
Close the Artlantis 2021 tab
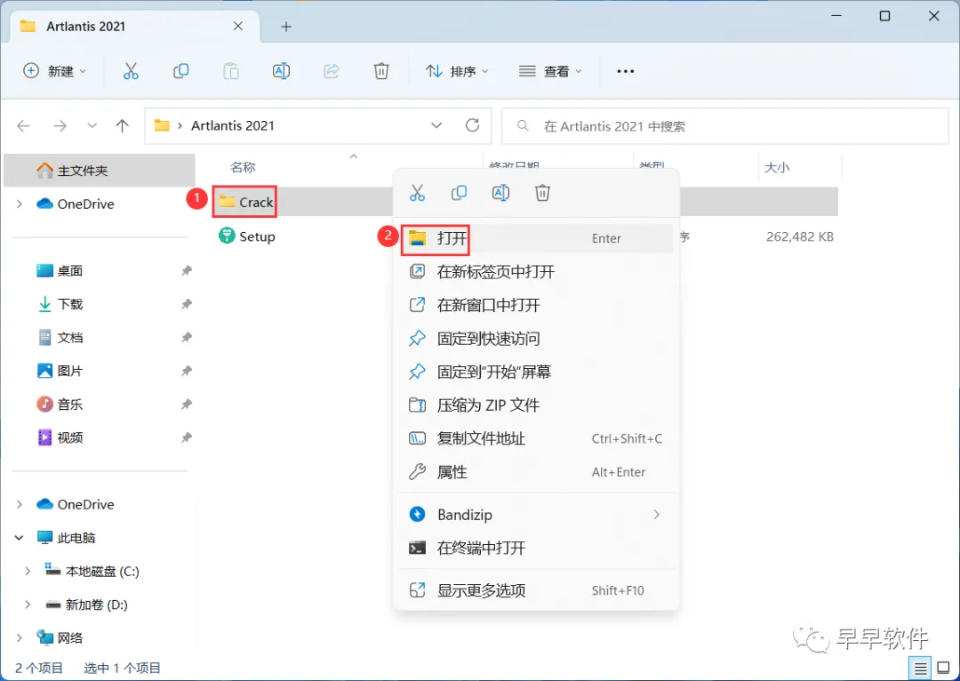pyautogui.click(x=238, y=27)
